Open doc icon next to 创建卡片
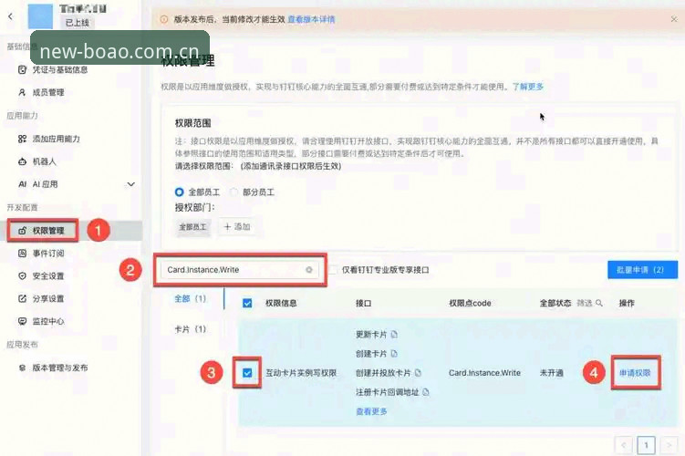The width and height of the screenshot is (685, 456). point(394,354)
